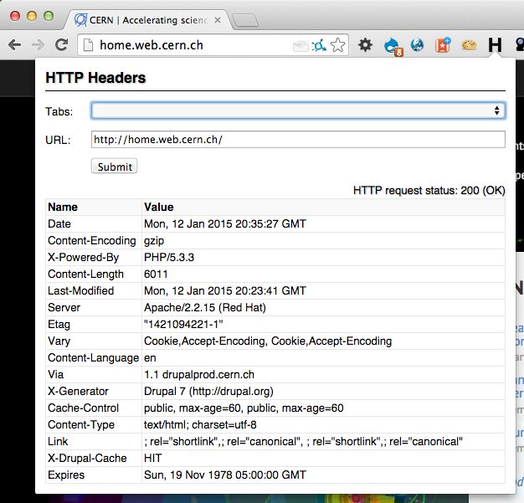Click the 'Server' header name
This screenshot has width=524, height=503.
(64, 307)
